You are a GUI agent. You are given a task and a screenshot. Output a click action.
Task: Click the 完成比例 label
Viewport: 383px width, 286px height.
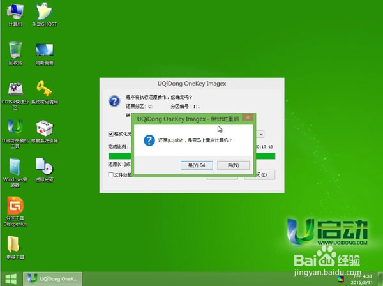pyautogui.click(x=117, y=147)
